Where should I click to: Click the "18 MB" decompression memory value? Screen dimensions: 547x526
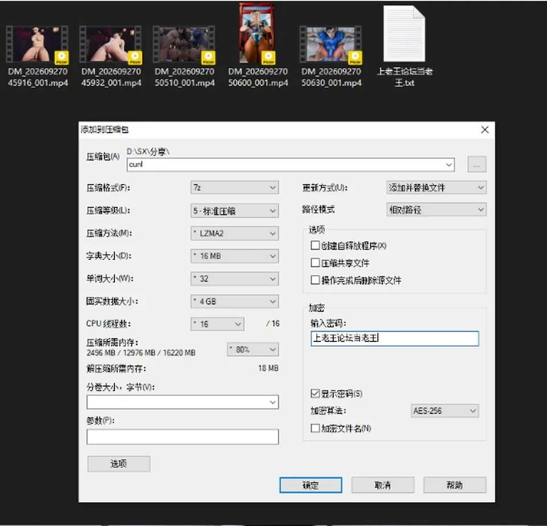coord(268,368)
